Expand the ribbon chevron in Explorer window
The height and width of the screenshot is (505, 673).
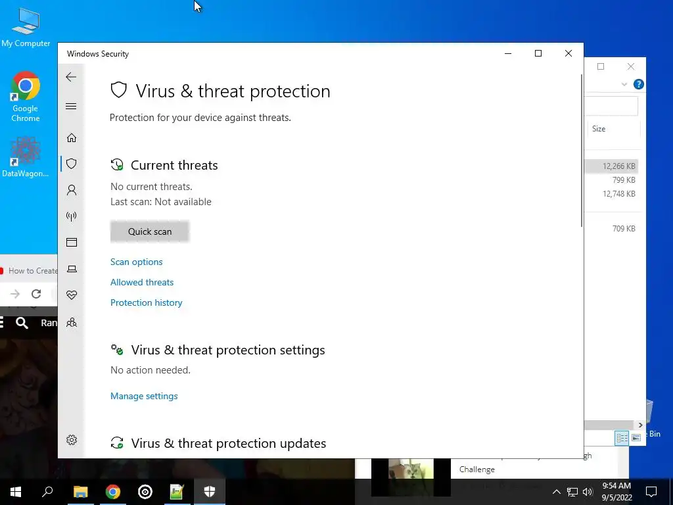[x=624, y=84]
